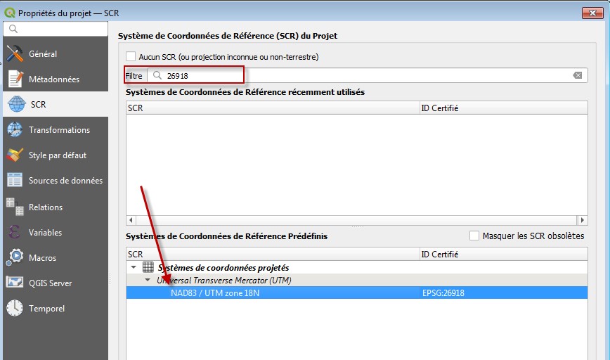Select the Style par défaut brush icon
Viewport: 610px width, 360px height.
[x=15, y=155]
